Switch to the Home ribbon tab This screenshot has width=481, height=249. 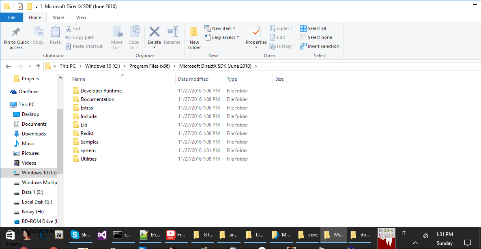pos(34,17)
